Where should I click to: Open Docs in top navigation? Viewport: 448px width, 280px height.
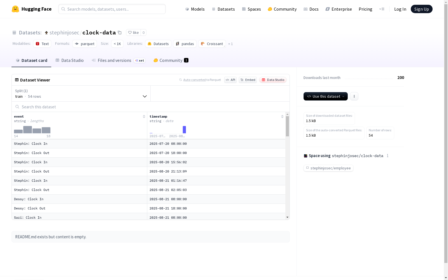pos(311,9)
